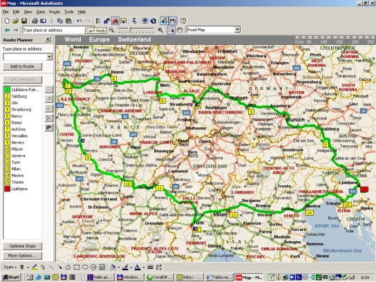Click the Back navigation arrow
The height and width of the screenshot is (282, 376).
click(7, 30)
